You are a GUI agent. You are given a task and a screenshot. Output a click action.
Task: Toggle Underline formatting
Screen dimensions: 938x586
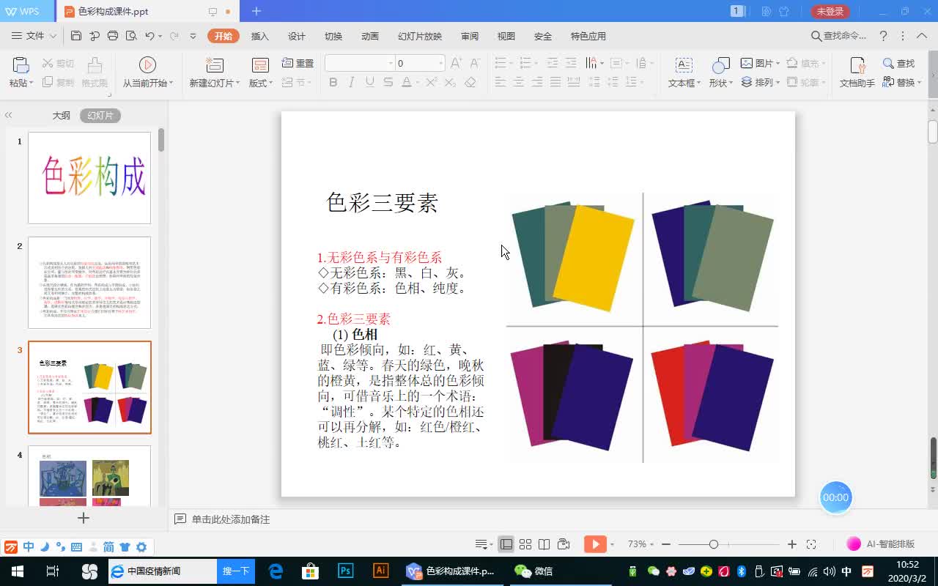pyautogui.click(x=370, y=82)
